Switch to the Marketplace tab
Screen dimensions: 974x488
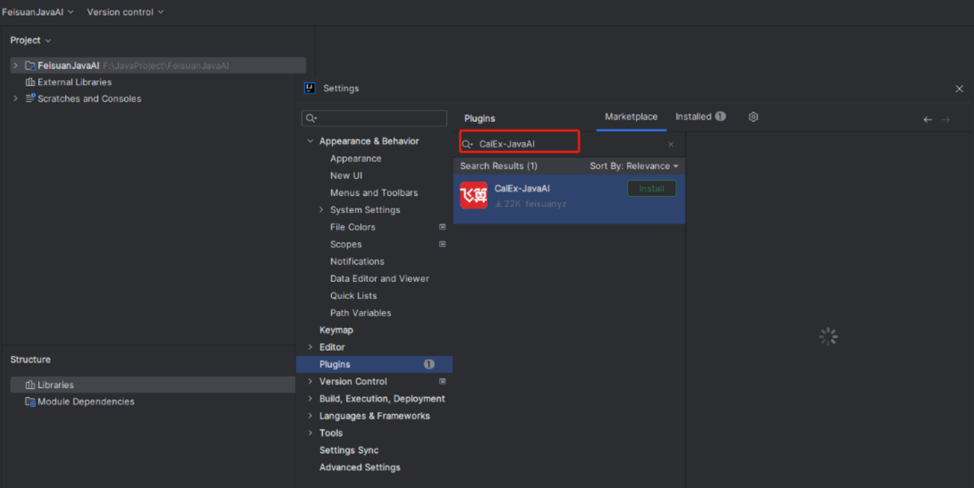point(631,117)
